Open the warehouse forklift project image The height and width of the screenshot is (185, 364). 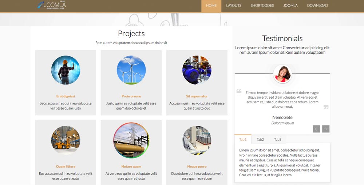click(x=66, y=140)
